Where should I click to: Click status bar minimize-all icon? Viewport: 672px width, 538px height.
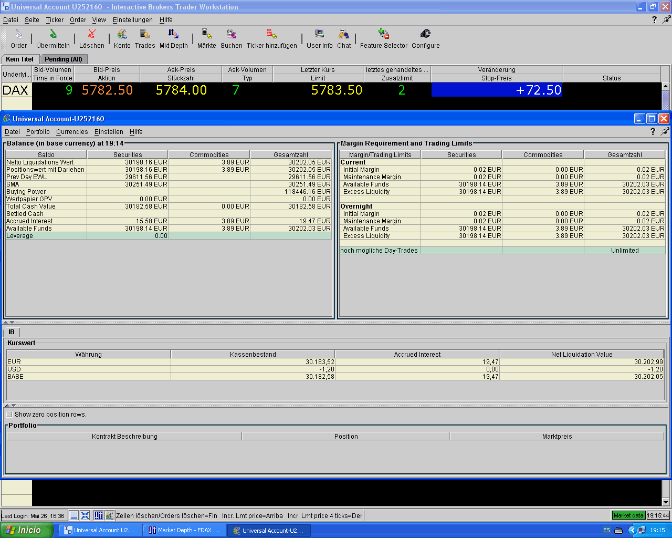pos(74,515)
